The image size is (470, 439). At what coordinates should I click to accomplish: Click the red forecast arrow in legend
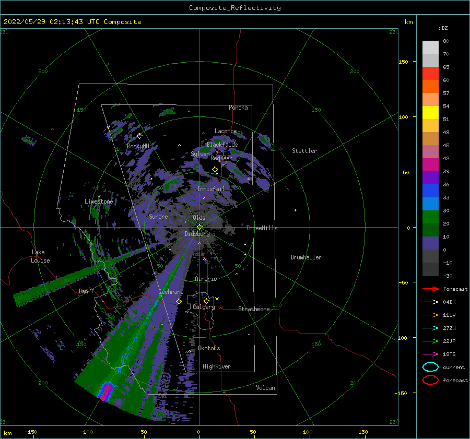[430, 289]
